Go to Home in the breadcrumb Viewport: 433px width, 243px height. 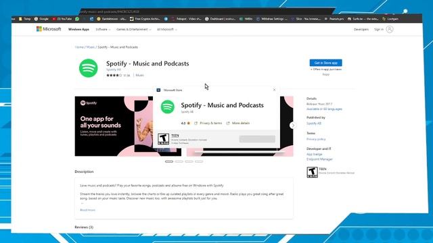(79, 47)
